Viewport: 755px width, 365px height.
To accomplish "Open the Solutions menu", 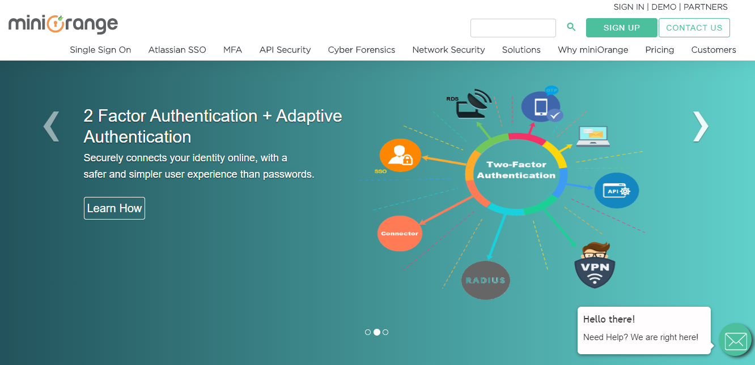I will [521, 50].
